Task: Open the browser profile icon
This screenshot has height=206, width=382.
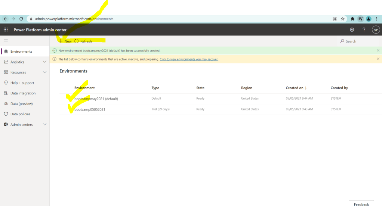Action: 369,19
